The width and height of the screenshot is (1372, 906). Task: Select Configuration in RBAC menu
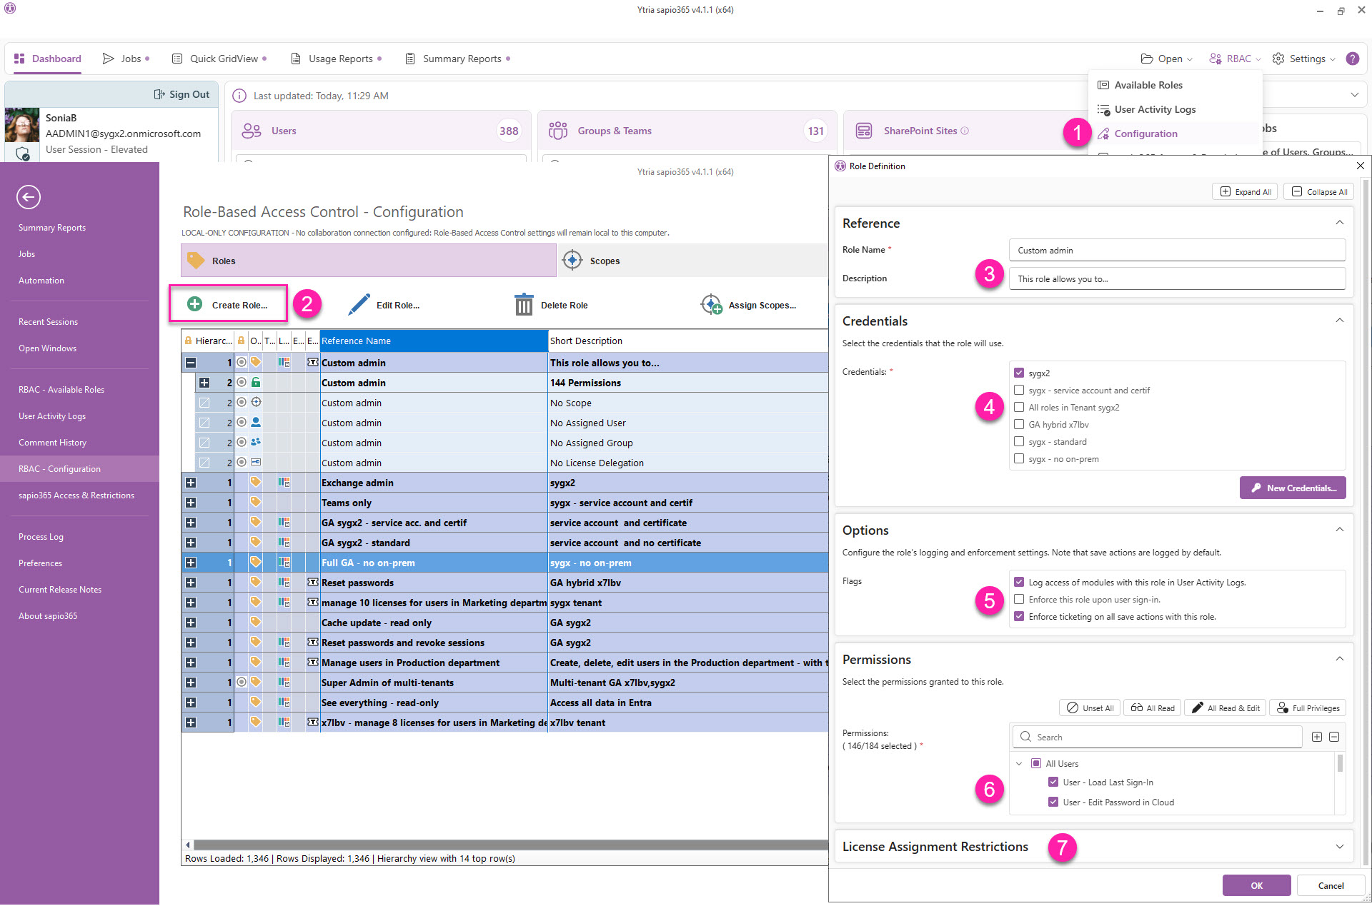1145,134
